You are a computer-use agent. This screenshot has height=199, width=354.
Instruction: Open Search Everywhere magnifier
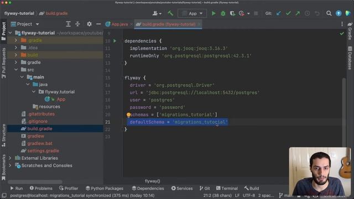tap(329, 13)
